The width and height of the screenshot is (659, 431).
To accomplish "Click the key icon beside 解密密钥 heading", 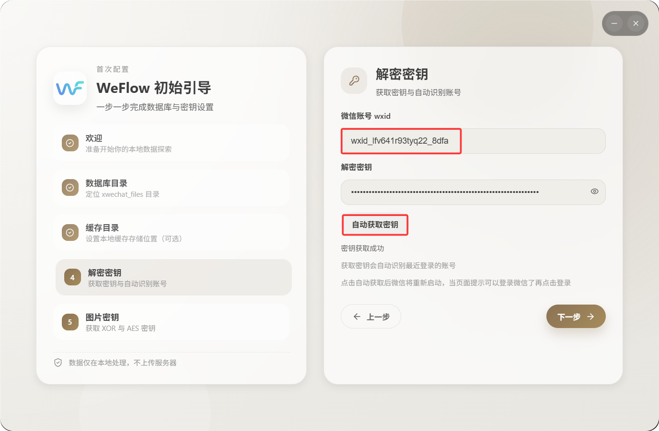I will click(x=354, y=80).
